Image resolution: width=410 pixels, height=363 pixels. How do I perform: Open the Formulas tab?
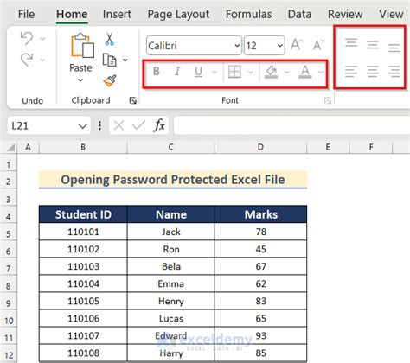pyautogui.click(x=248, y=14)
